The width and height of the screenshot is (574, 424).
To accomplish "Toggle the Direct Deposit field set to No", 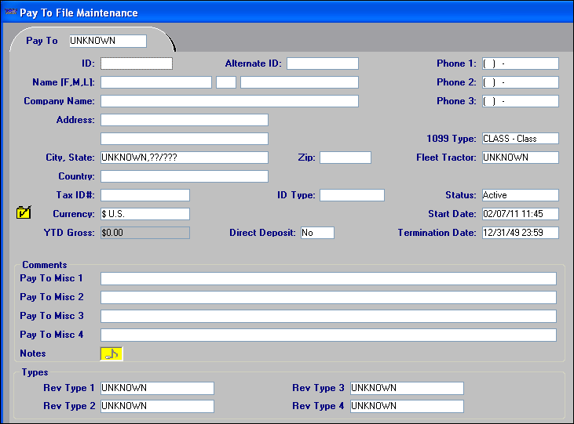I will [317, 233].
